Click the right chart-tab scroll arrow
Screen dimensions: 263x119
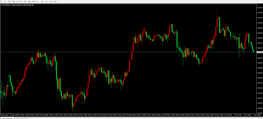coord(261,118)
